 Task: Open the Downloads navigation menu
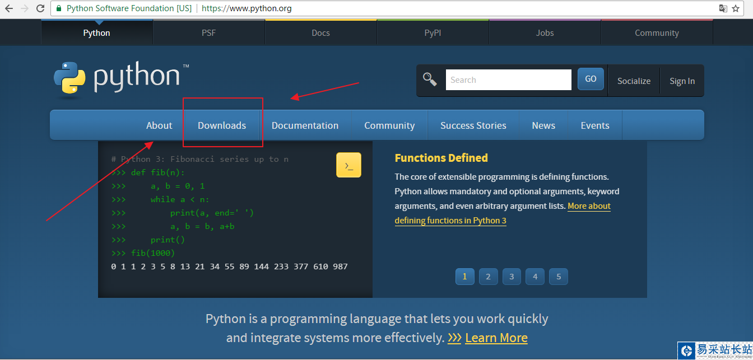(222, 125)
